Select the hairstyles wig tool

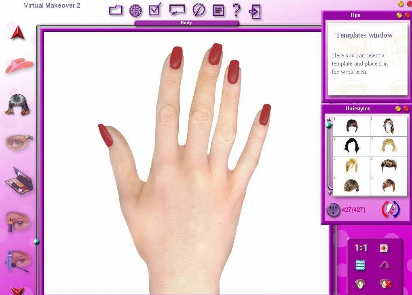point(17,104)
